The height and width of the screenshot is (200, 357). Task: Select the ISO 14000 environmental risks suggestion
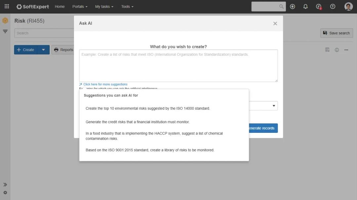click(x=148, y=108)
